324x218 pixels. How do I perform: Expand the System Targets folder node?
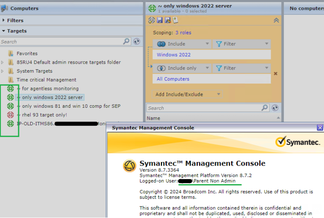[x=2, y=71]
